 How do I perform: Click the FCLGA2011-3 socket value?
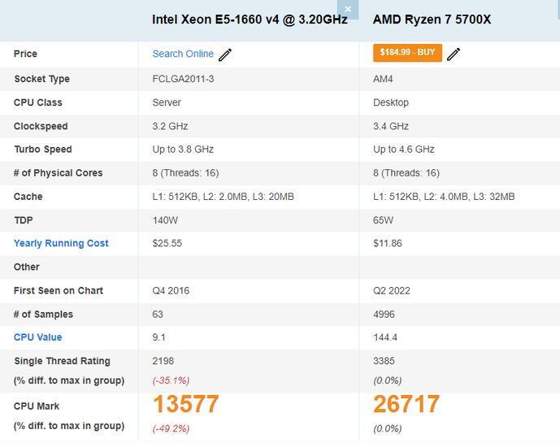(x=183, y=79)
